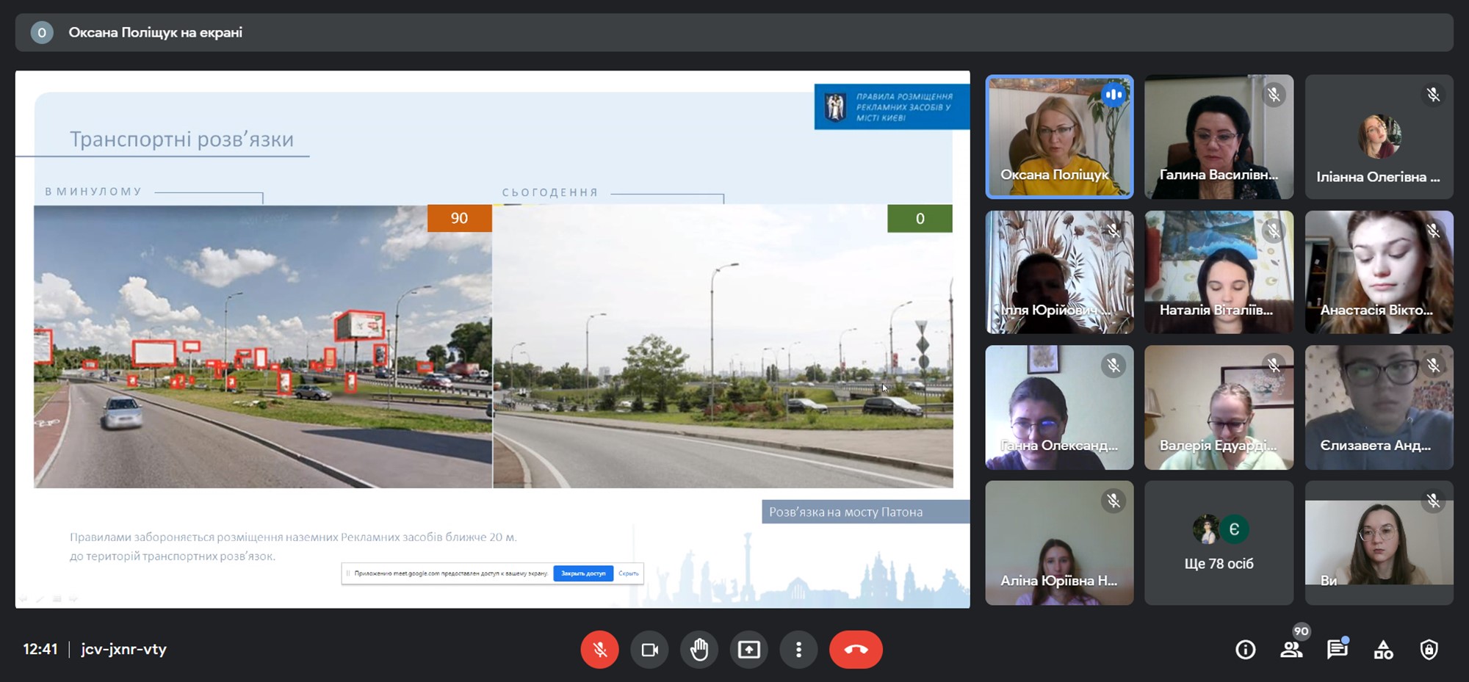Open the host controls lock-shield icon
The width and height of the screenshot is (1469, 682).
1429,650
